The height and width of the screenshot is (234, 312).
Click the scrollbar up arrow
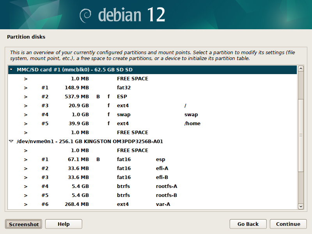click(301, 69)
